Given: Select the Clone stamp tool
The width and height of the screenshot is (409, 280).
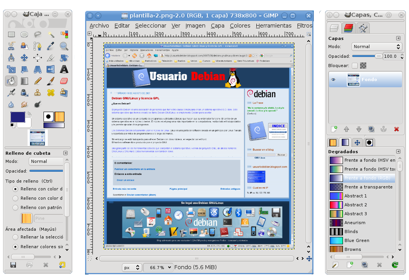Looking at the screenshot, I should (x=37, y=93).
